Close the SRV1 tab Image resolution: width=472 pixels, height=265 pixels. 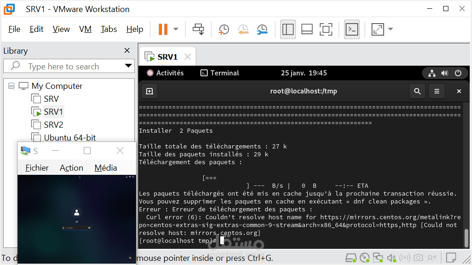pyautogui.click(x=187, y=56)
